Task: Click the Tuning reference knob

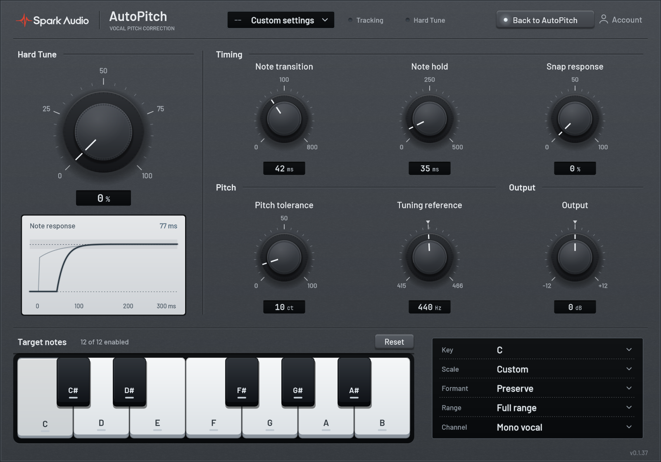Action: click(430, 257)
